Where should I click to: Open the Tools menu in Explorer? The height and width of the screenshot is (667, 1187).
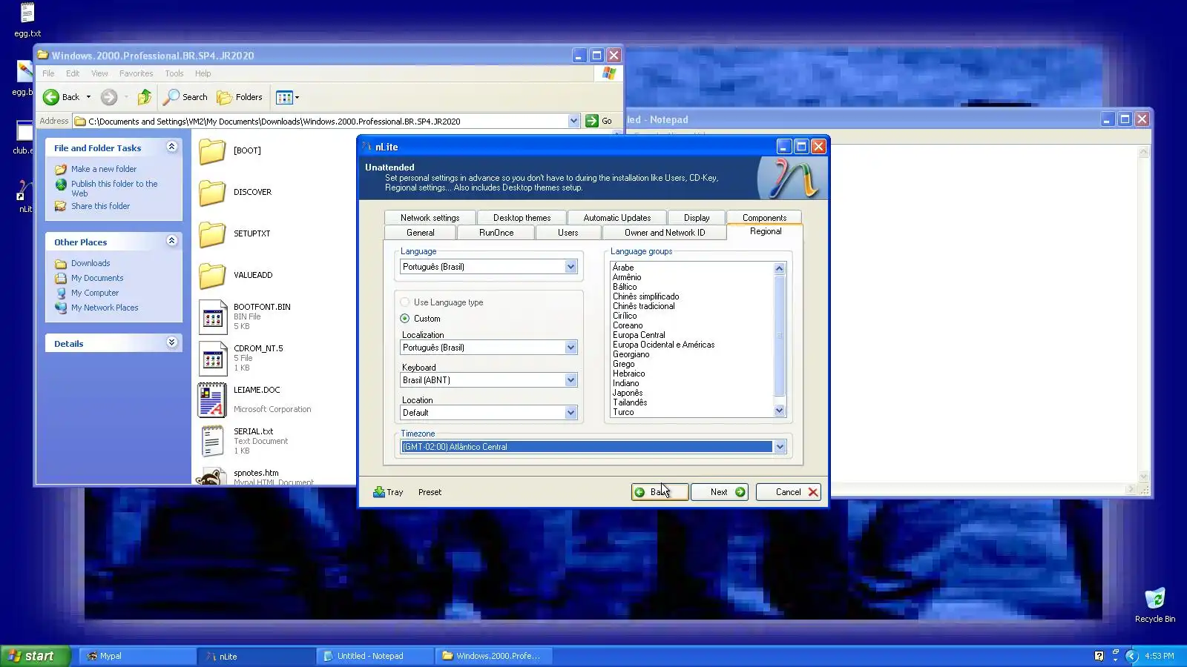click(174, 73)
